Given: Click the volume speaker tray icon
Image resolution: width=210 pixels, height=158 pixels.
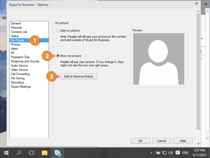Looking at the screenshot, I should [x=171, y=152].
